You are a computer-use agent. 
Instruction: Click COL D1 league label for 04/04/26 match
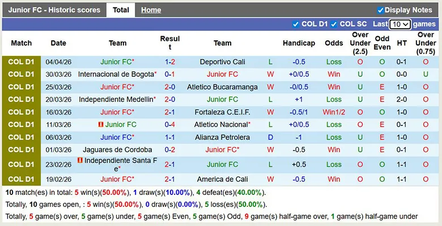(x=22, y=62)
